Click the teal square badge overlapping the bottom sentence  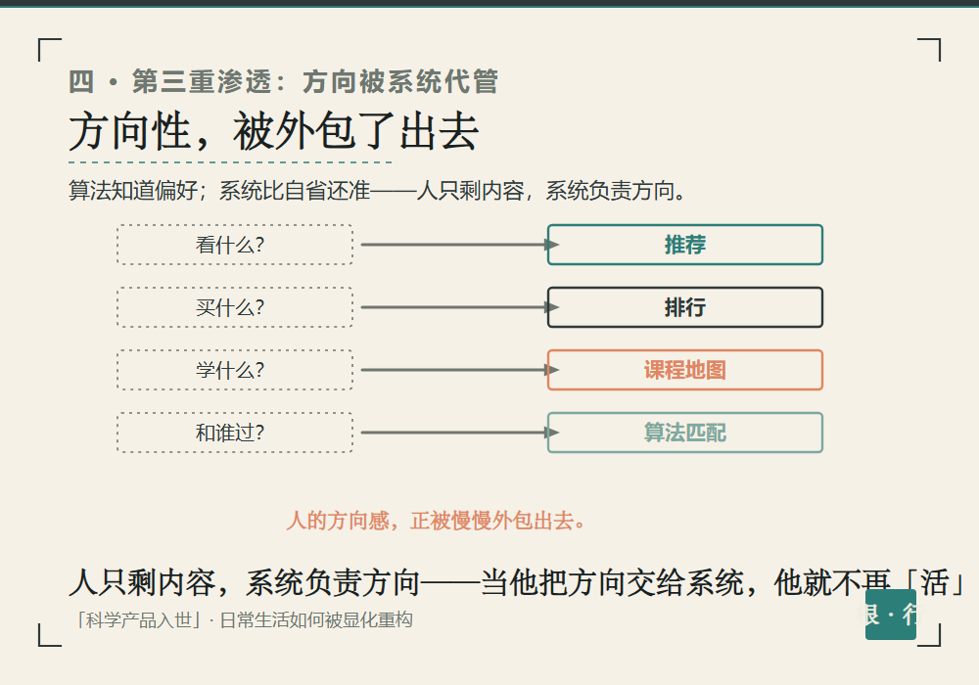890,615
